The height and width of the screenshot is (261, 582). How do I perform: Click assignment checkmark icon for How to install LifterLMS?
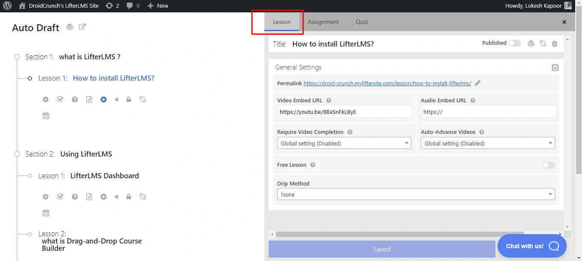pos(60,99)
